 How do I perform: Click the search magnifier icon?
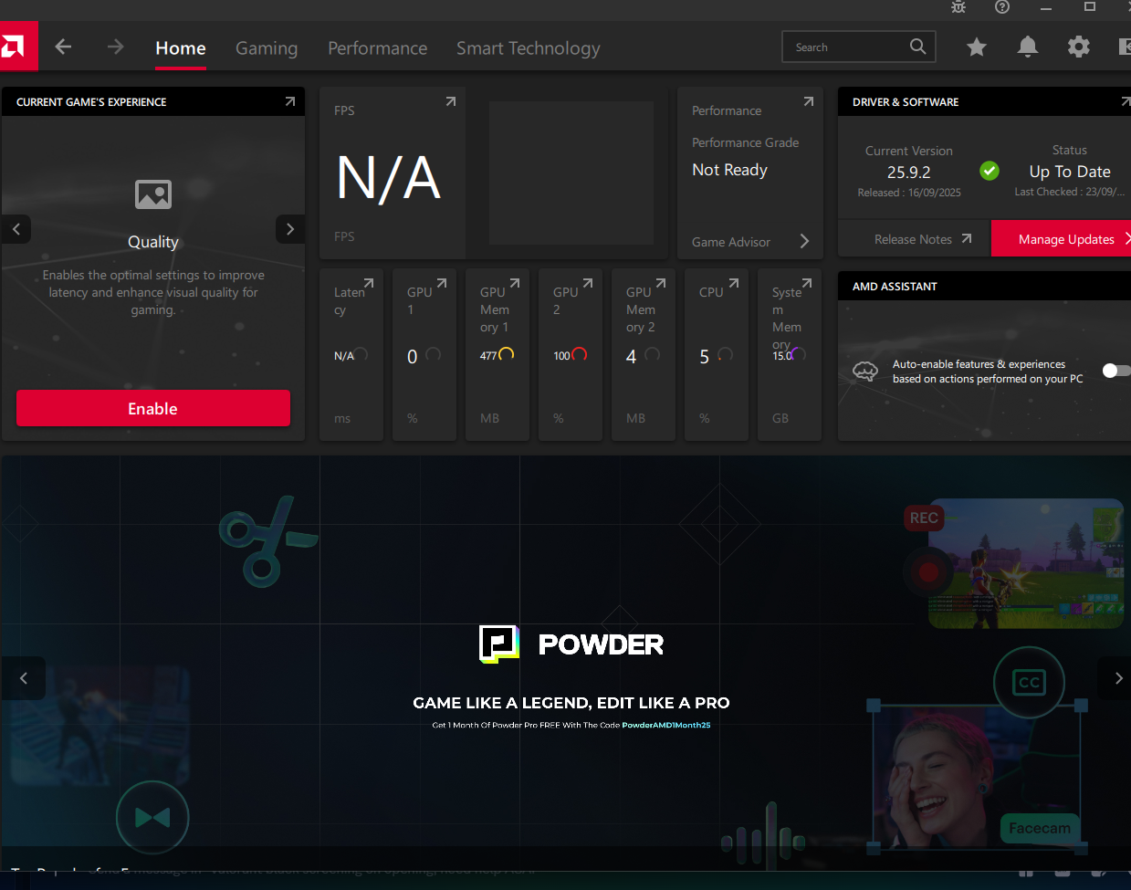(x=918, y=47)
